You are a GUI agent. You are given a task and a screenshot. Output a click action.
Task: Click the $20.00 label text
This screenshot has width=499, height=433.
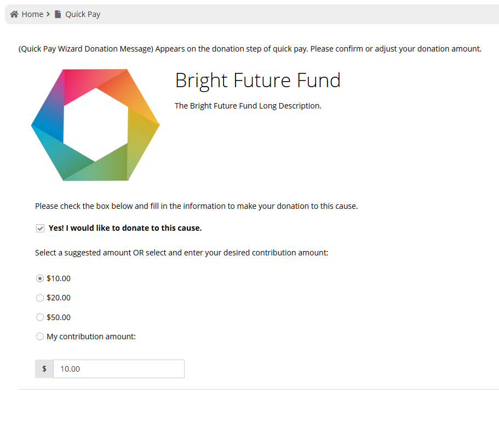(x=59, y=298)
